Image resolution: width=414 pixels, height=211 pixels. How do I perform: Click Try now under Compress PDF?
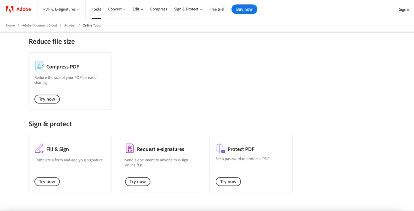click(x=47, y=99)
